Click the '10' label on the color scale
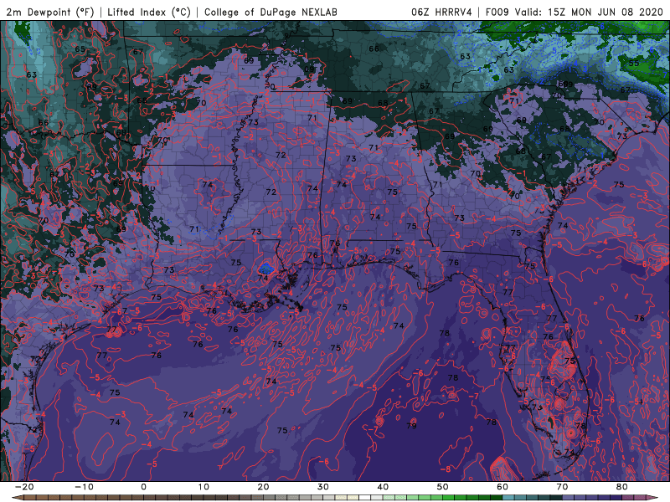Screen dimensions: 670x502 [x=204, y=487]
